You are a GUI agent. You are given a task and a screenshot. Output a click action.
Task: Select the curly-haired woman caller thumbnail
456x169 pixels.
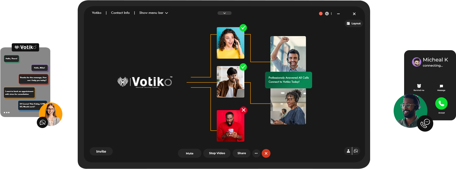point(231,43)
